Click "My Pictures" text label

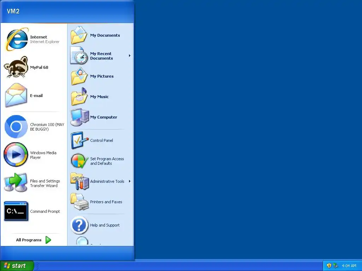(102, 76)
